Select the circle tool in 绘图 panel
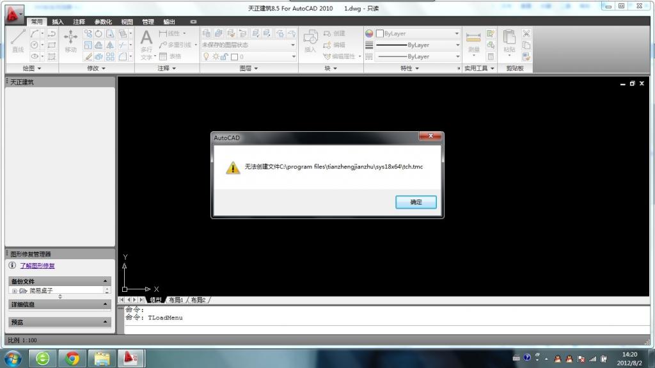 [x=35, y=45]
